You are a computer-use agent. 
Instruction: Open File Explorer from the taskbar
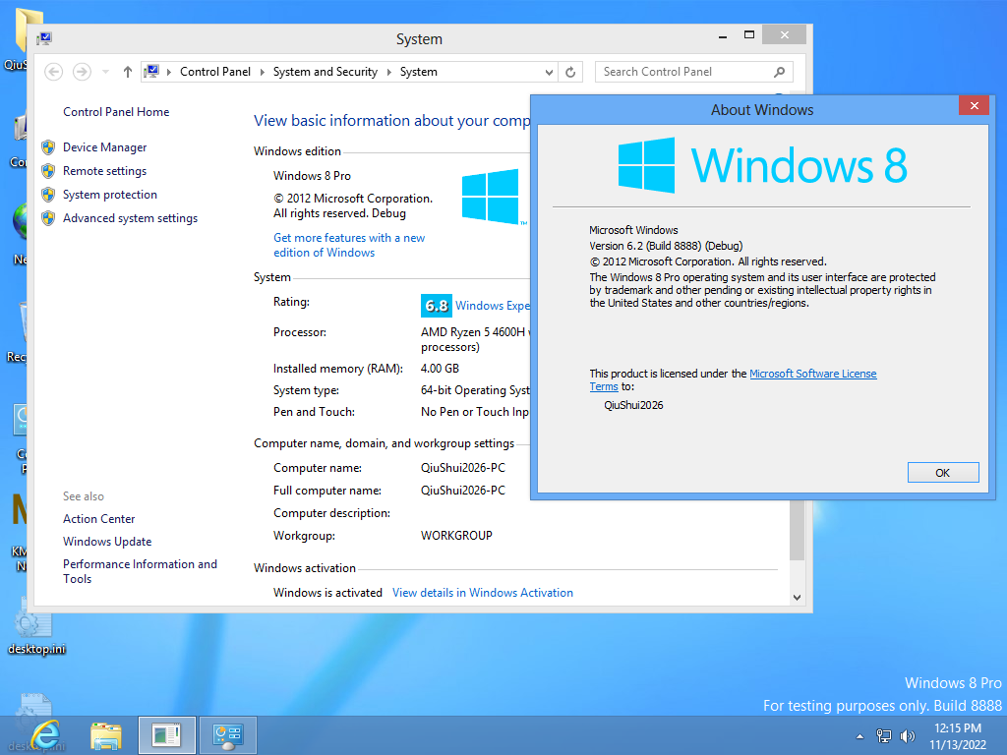point(106,735)
